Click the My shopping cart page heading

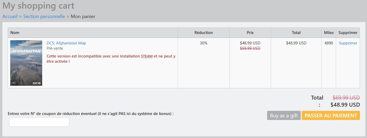(38, 5)
